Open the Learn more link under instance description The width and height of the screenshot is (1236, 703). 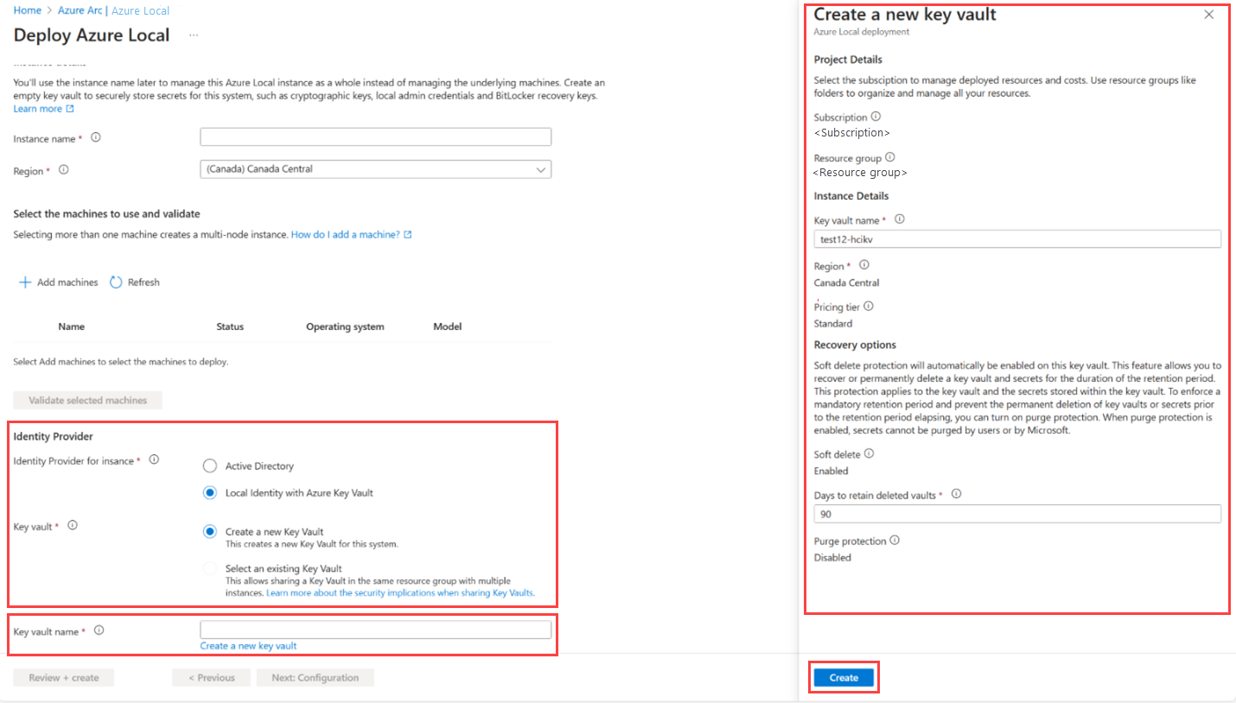[x=38, y=109]
